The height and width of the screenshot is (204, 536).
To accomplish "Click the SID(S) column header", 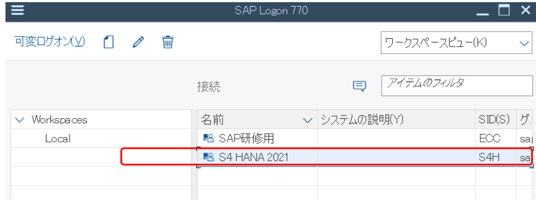I will 496,119.
